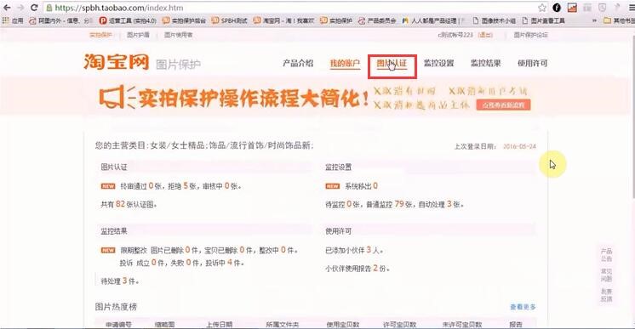This screenshot has width=635, height=329.
Task: Click the 使用宝贝数 column header
Action: click(x=342, y=325)
